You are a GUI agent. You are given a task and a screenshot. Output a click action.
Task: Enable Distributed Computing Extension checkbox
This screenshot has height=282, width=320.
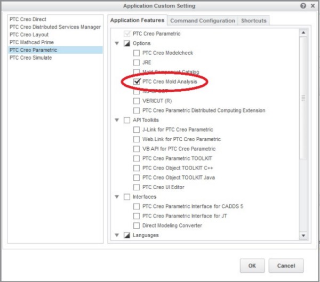(137, 110)
